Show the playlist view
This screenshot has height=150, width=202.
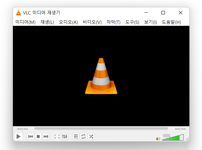76,136
